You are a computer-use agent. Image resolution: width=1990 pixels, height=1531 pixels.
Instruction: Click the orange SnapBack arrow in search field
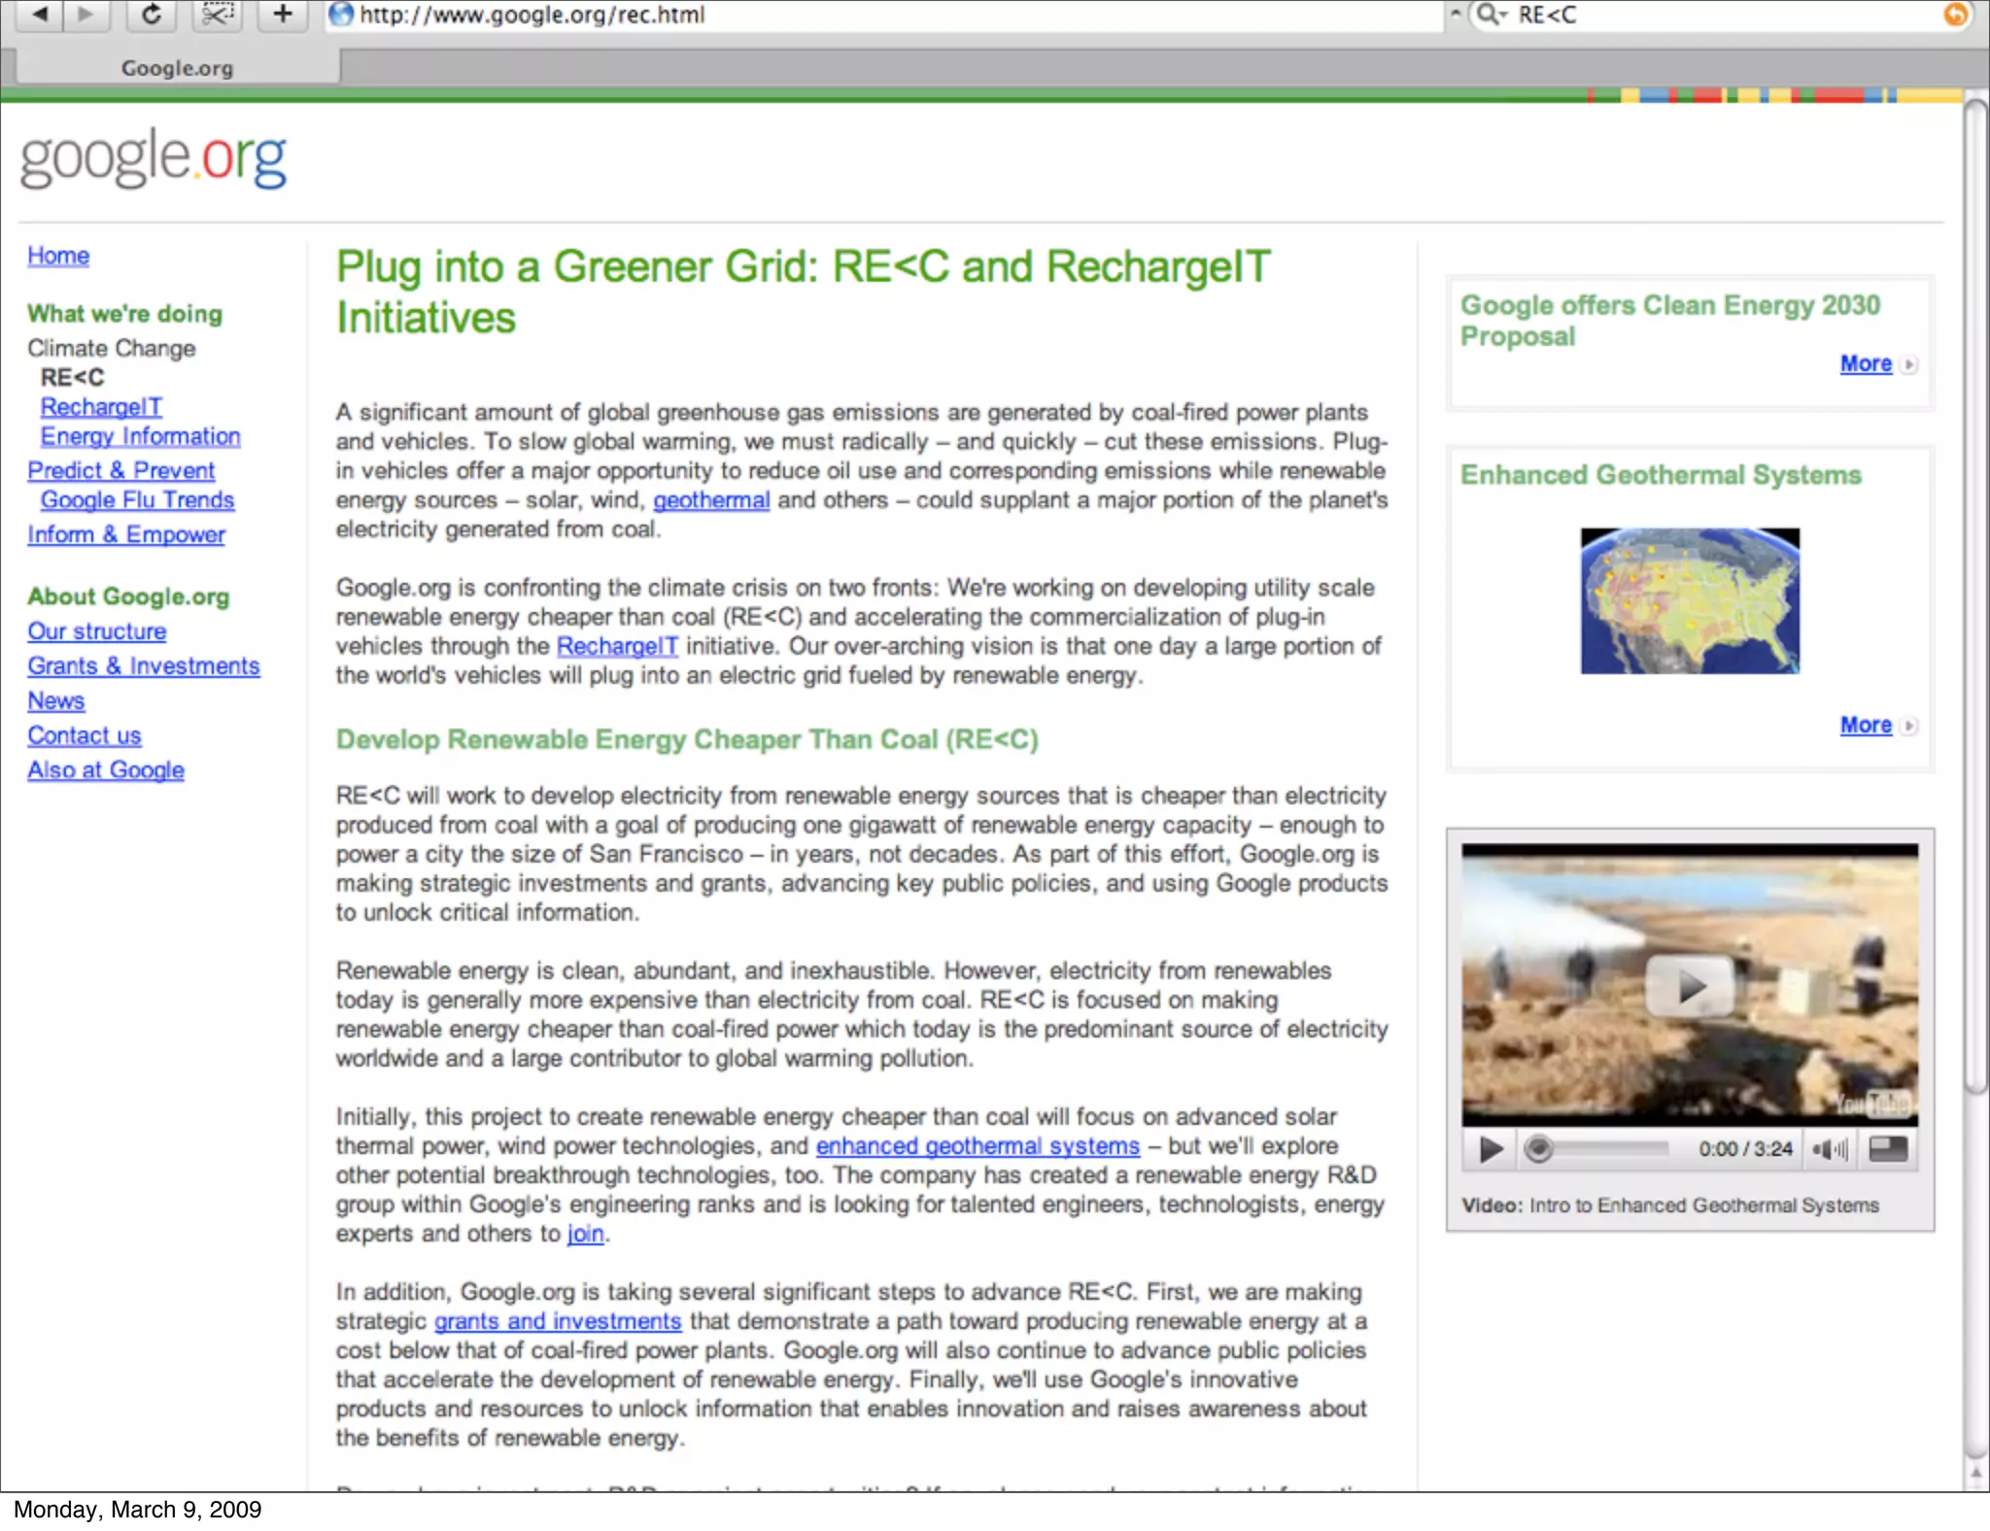1955,15
